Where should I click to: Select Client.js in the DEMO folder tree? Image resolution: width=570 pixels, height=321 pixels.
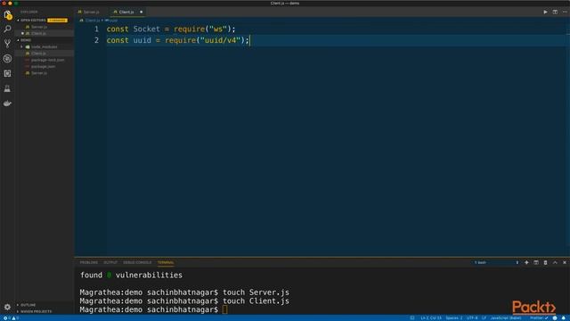click(38, 53)
